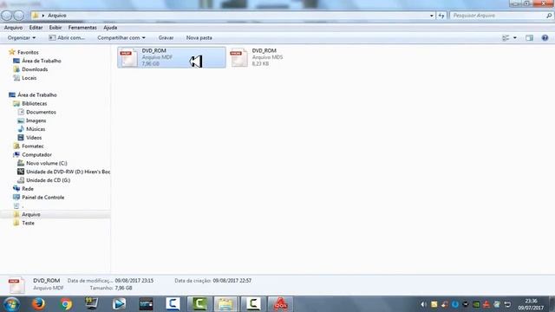Launch Firefox from the taskbar
Image resolution: width=555 pixels, height=312 pixels.
[38, 304]
